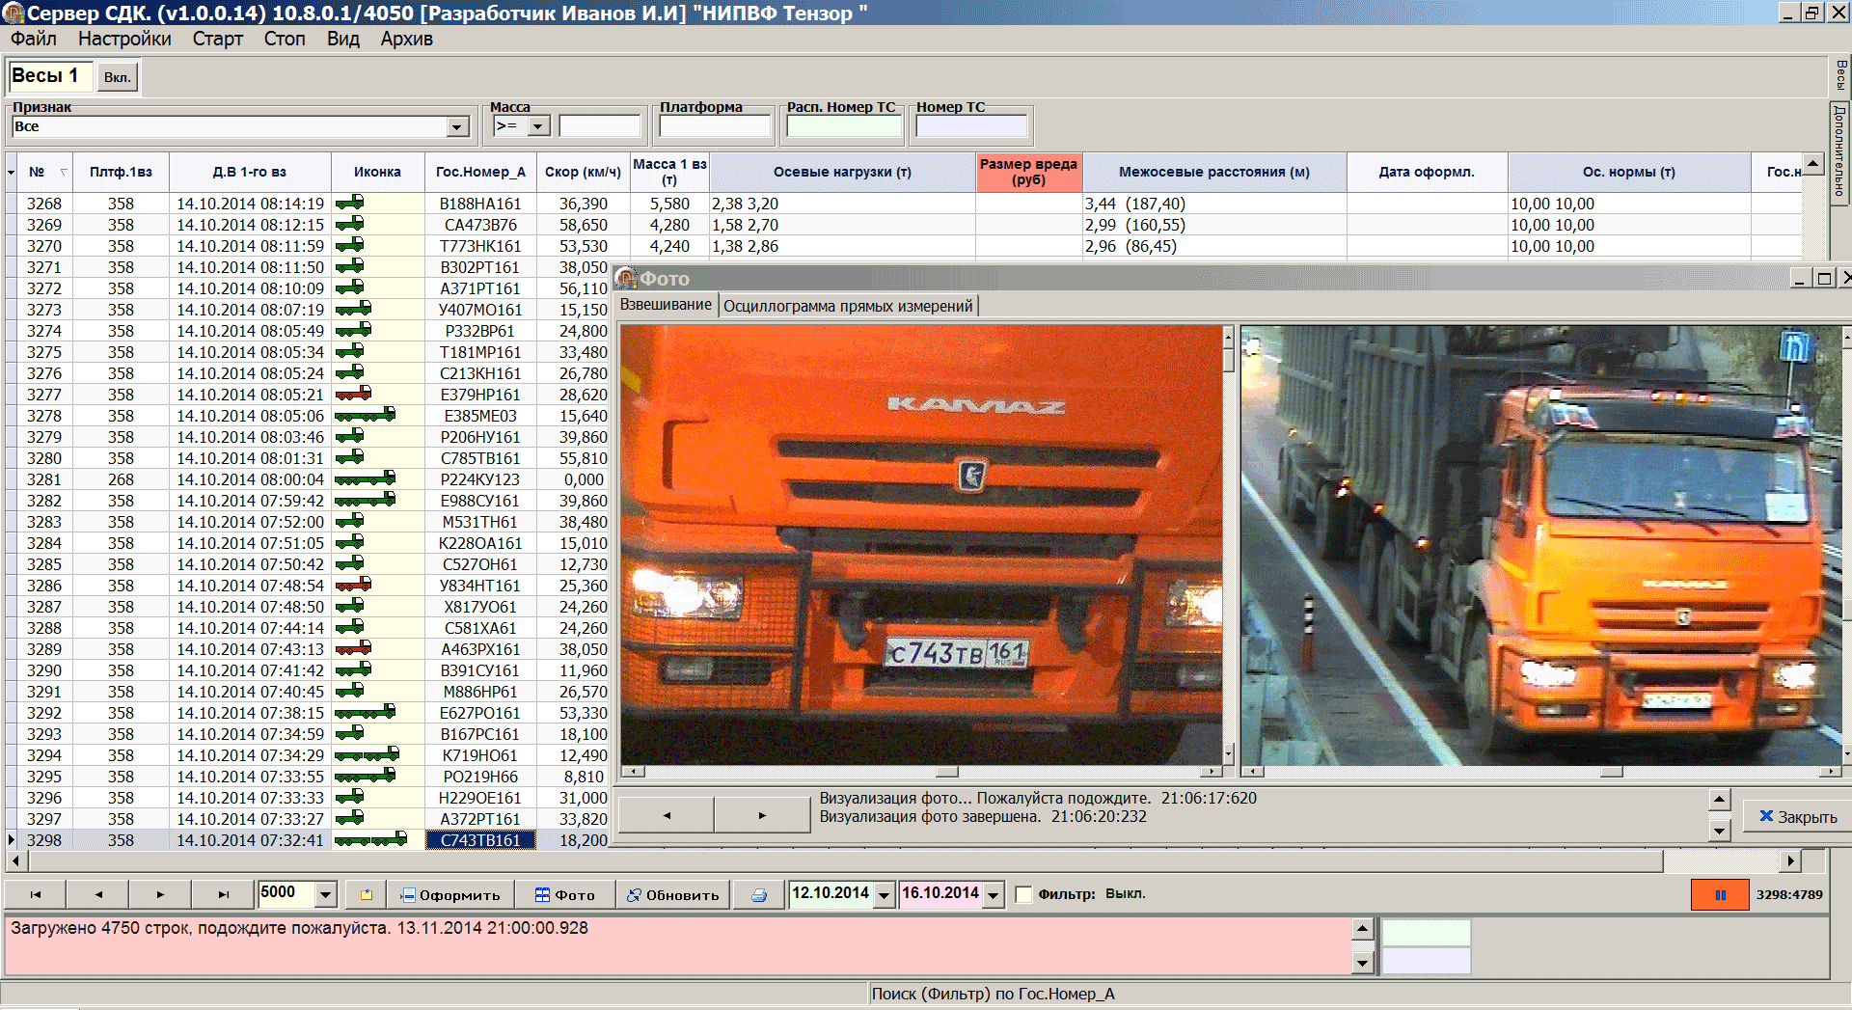Select the long truck icon in row 3295
The width and height of the screenshot is (1852, 1010).
tap(365, 776)
